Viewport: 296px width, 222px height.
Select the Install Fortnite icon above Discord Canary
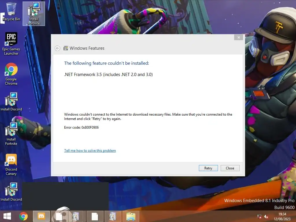pyautogui.click(x=11, y=134)
